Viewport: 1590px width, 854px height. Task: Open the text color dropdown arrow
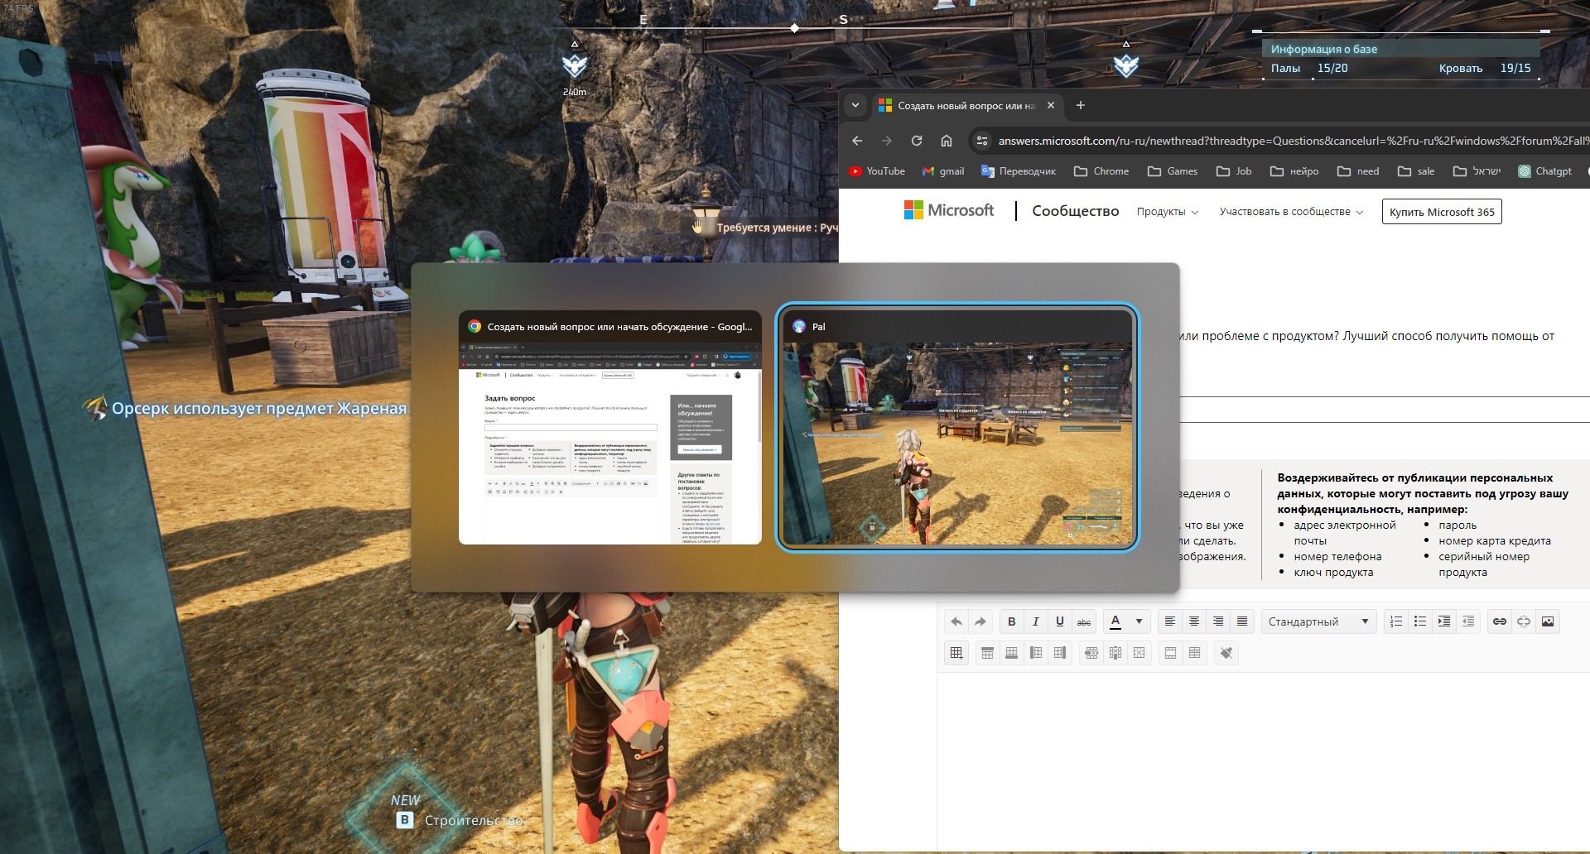click(1139, 621)
